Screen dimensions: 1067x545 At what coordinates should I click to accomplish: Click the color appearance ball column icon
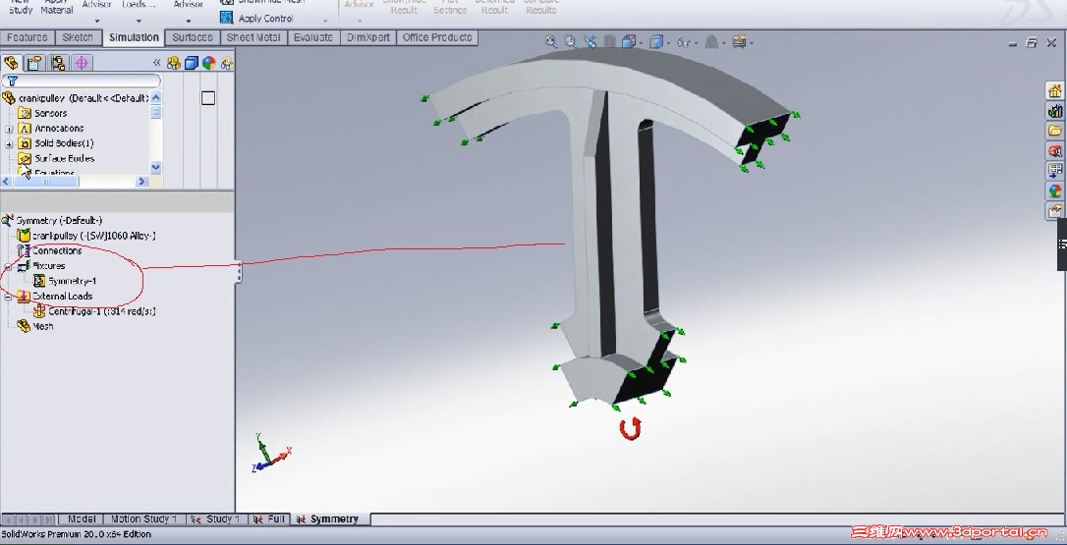pos(209,63)
